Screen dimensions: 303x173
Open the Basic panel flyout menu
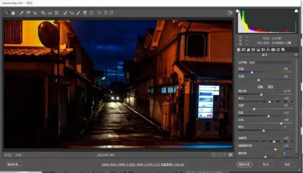pos(296,55)
